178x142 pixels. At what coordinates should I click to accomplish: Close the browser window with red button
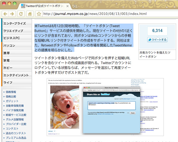(4, 3)
